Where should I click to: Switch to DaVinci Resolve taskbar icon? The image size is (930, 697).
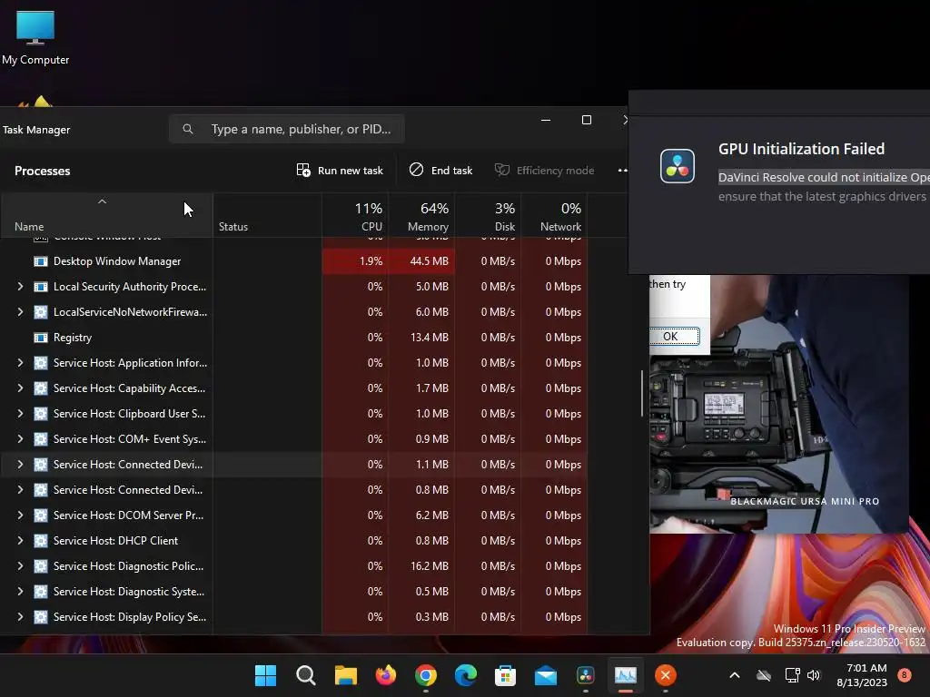tap(586, 675)
